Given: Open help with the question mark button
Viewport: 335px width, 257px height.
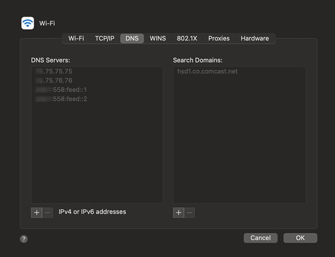Looking at the screenshot, I should [24, 238].
